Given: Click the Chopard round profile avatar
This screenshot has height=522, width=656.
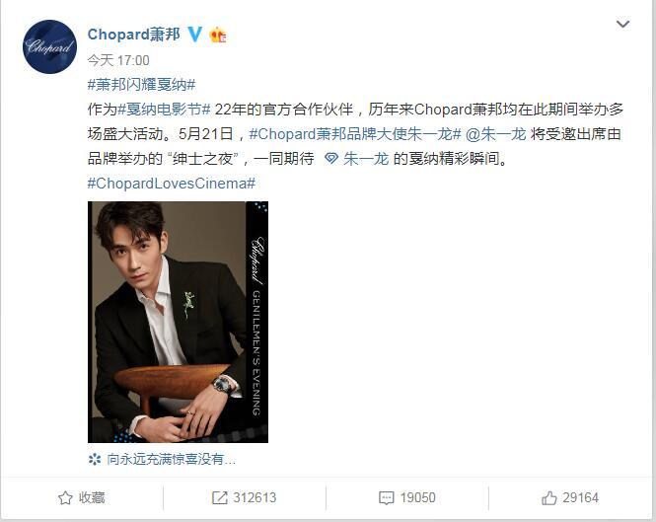Looking at the screenshot, I should pyautogui.click(x=49, y=47).
